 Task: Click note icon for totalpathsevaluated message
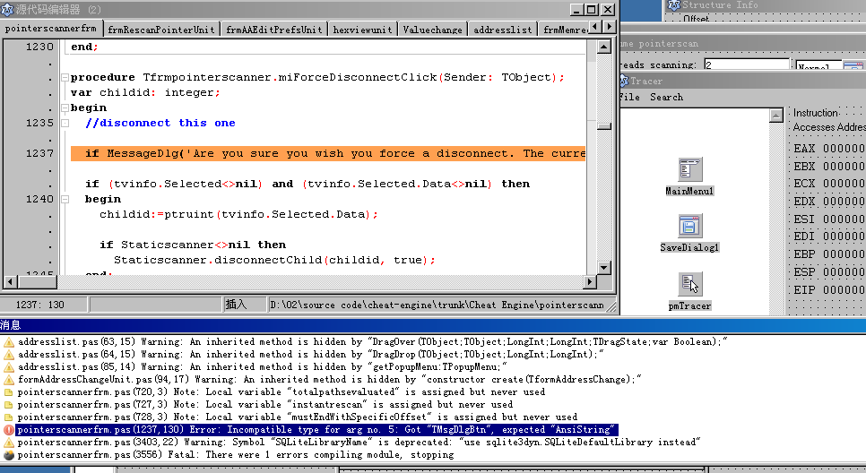click(9, 392)
